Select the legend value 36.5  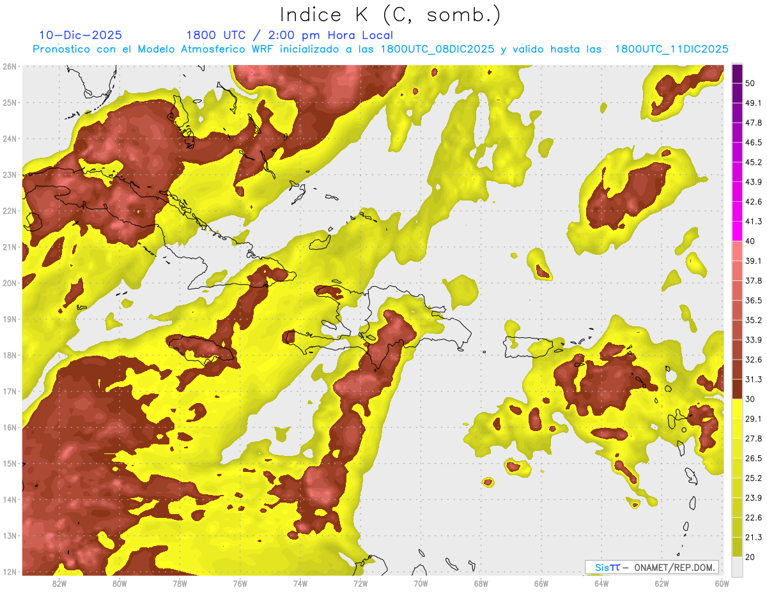tap(753, 301)
